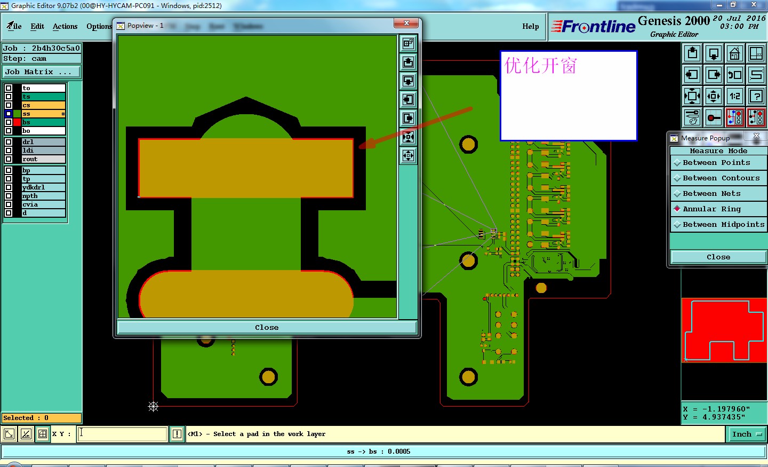Toggle display checkbox for layer ts

tap(9, 97)
